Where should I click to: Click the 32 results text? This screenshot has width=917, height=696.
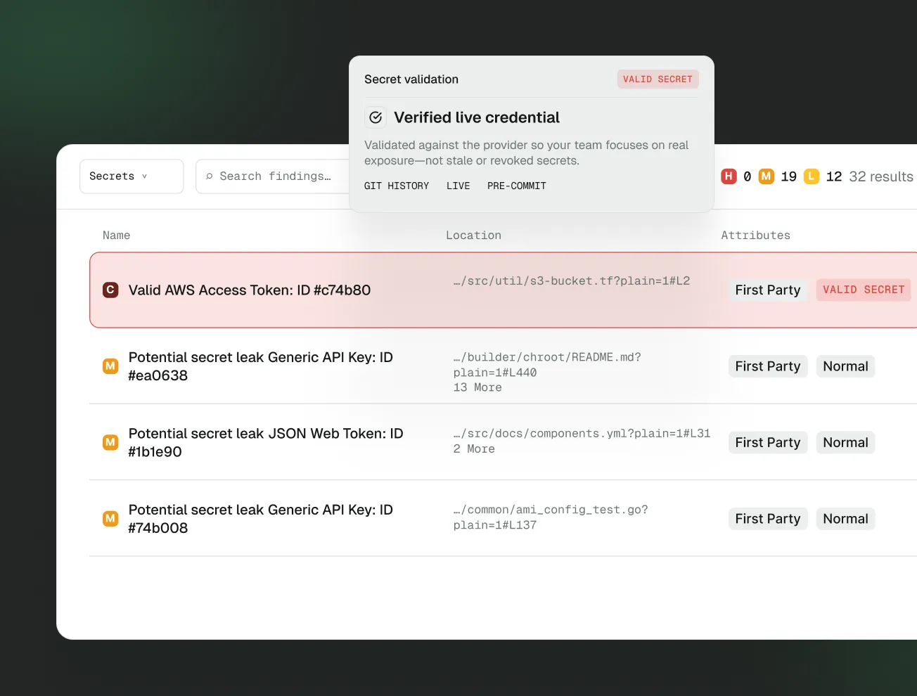click(x=881, y=176)
